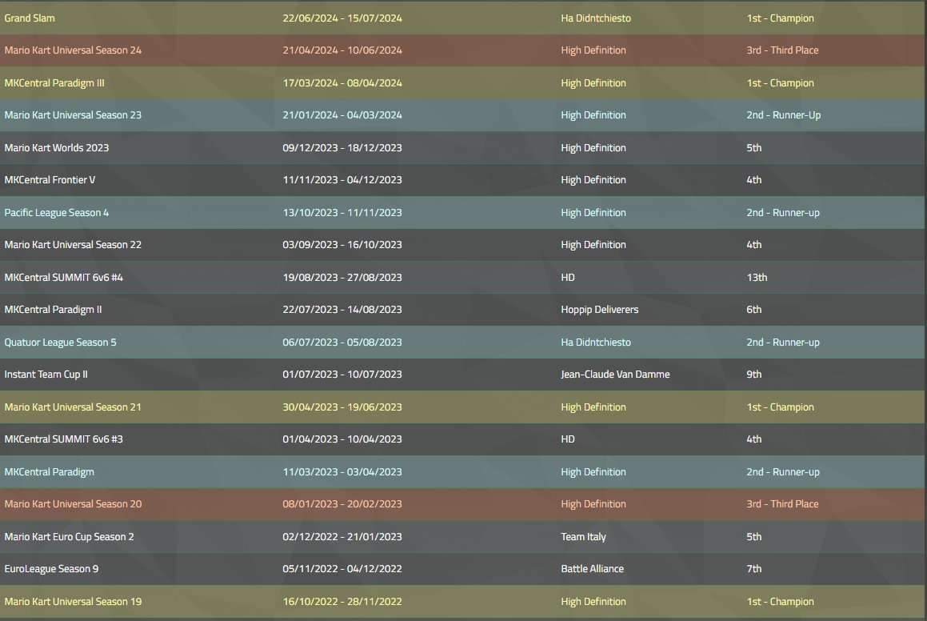The image size is (927, 621).
Task: Open Mario Kart Universal Season 22
Action: pos(73,245)
